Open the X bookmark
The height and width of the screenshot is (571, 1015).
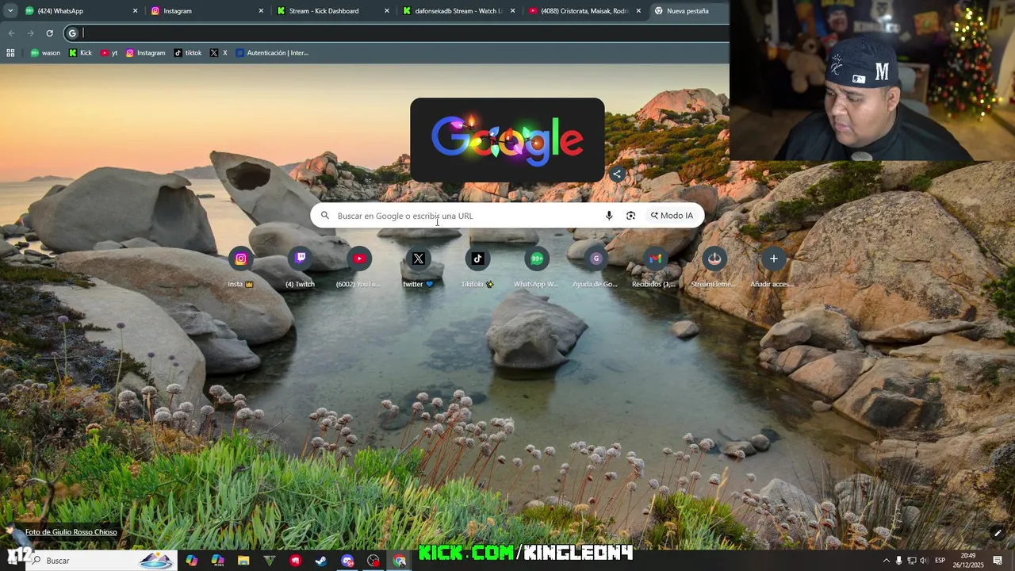pyautogui.click(x=219, y=53)
